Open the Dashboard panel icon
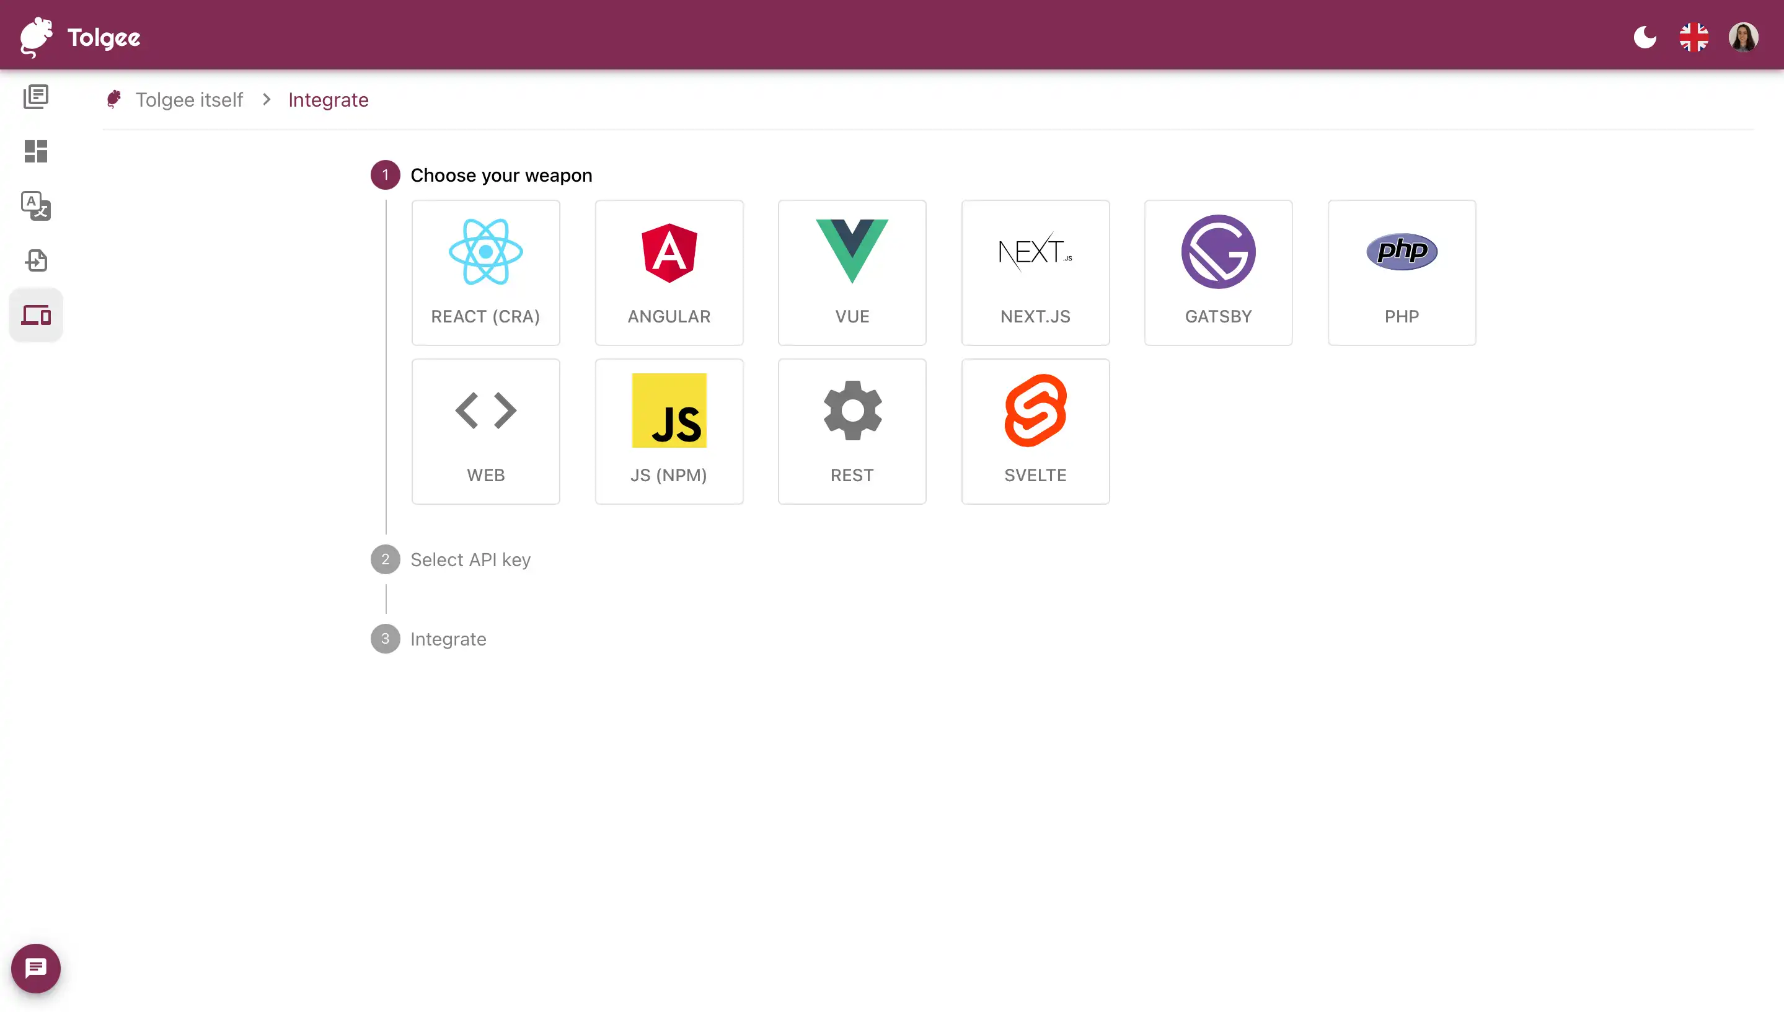Image resolution: width=1784 pixels, height=1012 pixels. pos(34,151)
